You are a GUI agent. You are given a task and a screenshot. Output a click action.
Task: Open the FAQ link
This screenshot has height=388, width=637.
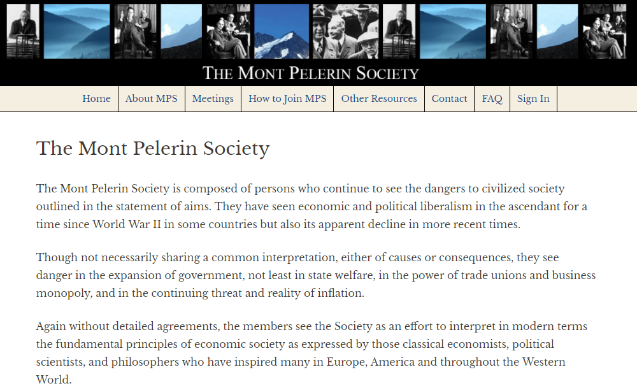[x=492, y=99]
